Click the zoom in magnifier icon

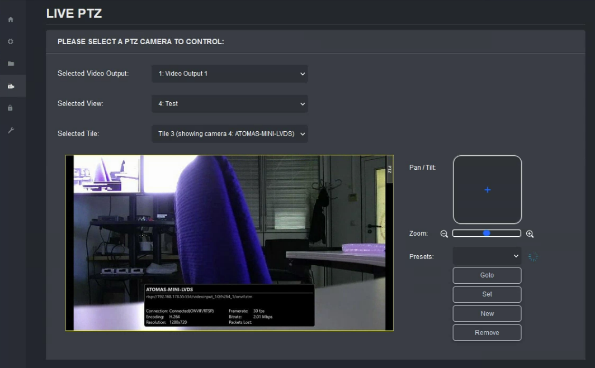[530, 234]
